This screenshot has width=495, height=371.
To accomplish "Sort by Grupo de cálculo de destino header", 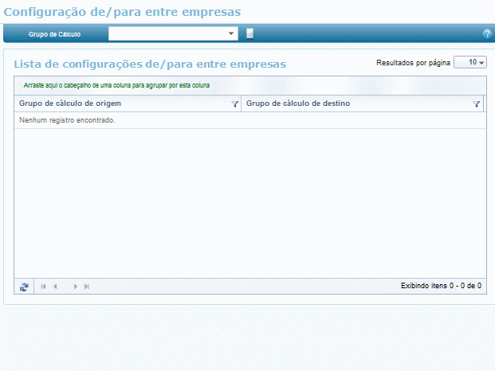I will [298, 103].
